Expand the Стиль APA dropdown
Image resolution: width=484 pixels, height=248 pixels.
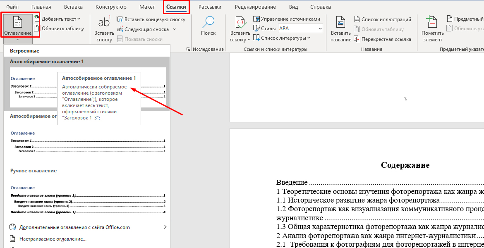[319, 29]
